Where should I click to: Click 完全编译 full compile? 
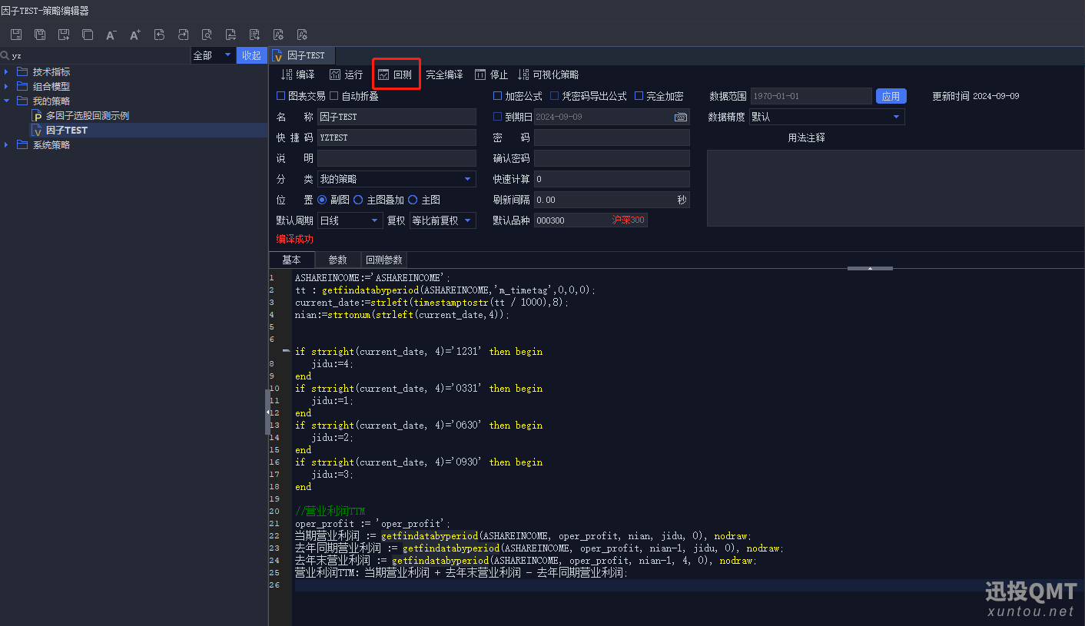(x=444, y=75)
